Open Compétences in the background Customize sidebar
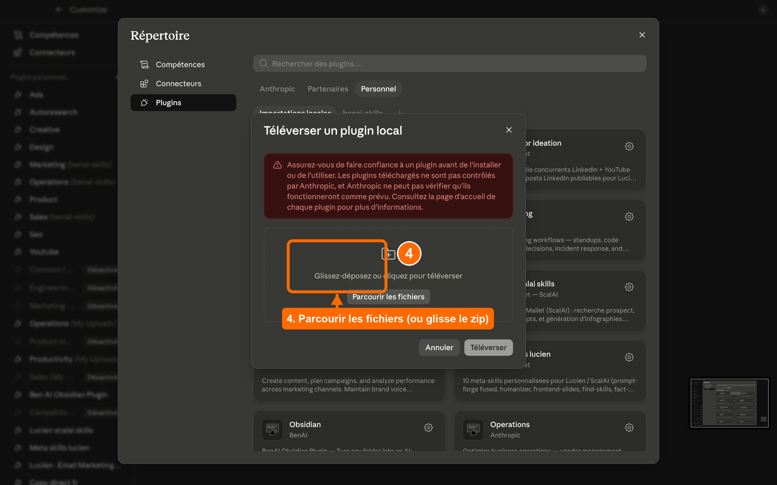Viewport: 777px width, 485px height. point(54,35)
